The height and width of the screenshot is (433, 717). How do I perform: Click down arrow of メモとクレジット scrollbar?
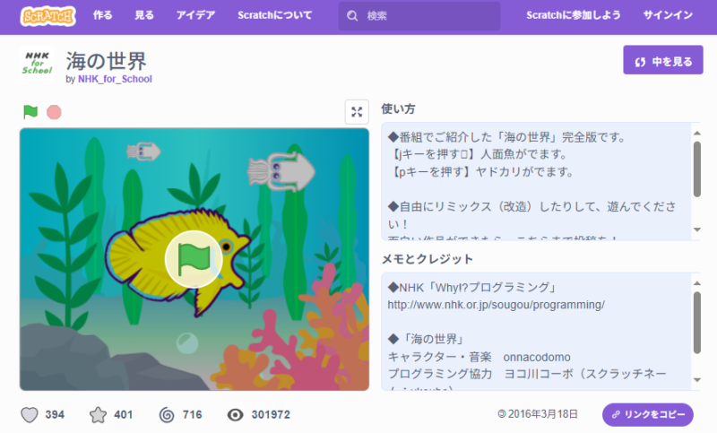pos(697,380)
